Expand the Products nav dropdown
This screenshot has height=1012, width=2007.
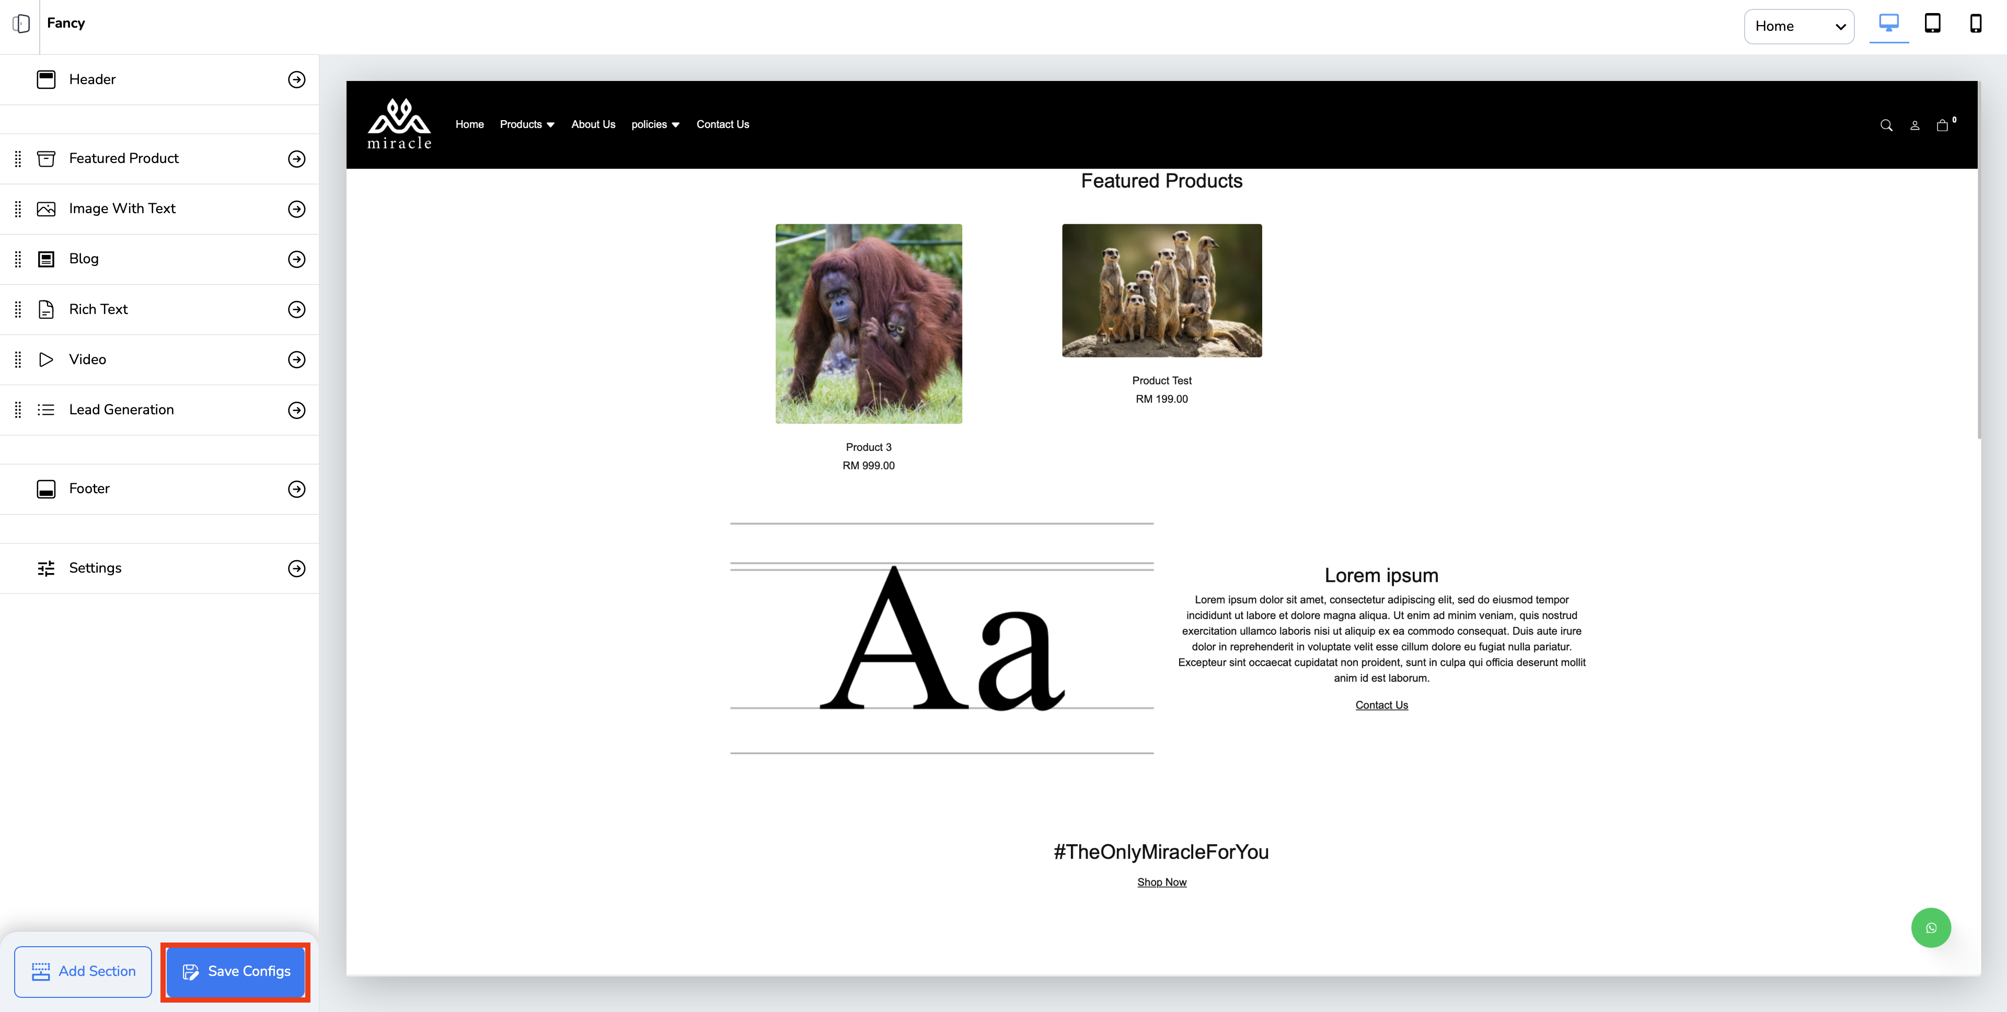[x=527, y=125]
